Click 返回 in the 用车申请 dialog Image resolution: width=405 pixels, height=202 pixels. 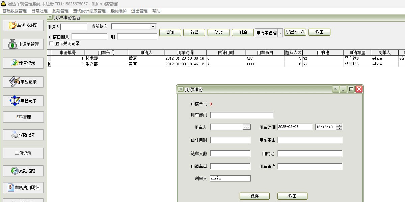[x=292, y=196]
